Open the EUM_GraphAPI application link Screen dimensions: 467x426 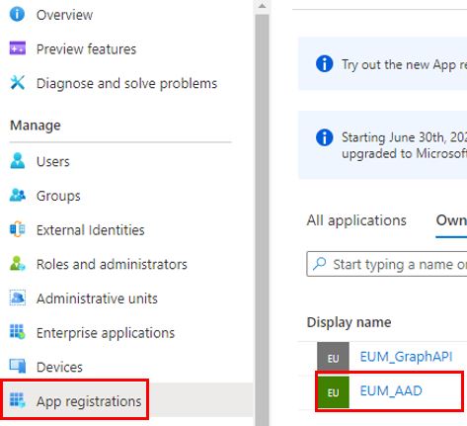coord(406,357)
